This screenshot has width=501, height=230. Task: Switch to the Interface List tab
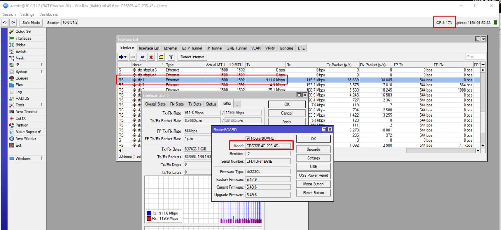149,48
